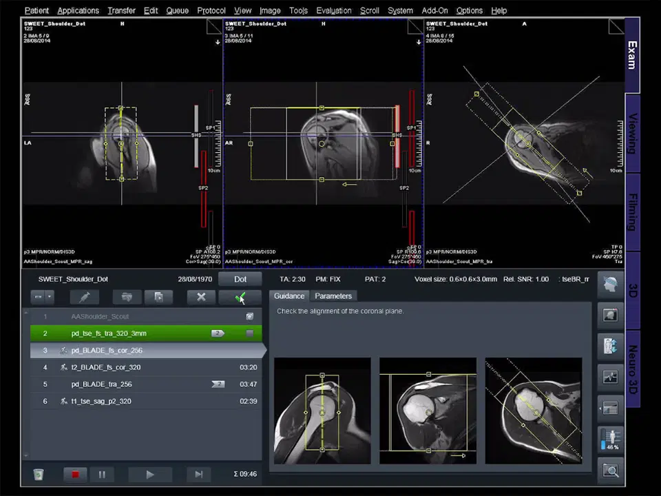661x496 pixels.
Task: Toggle the checkbox on pd_tse_fs_tra_320_3mm row
Action: tap(249, 333)
